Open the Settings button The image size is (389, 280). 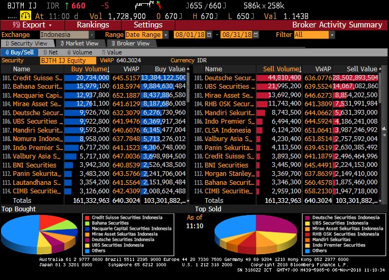(x=148, y=25)
